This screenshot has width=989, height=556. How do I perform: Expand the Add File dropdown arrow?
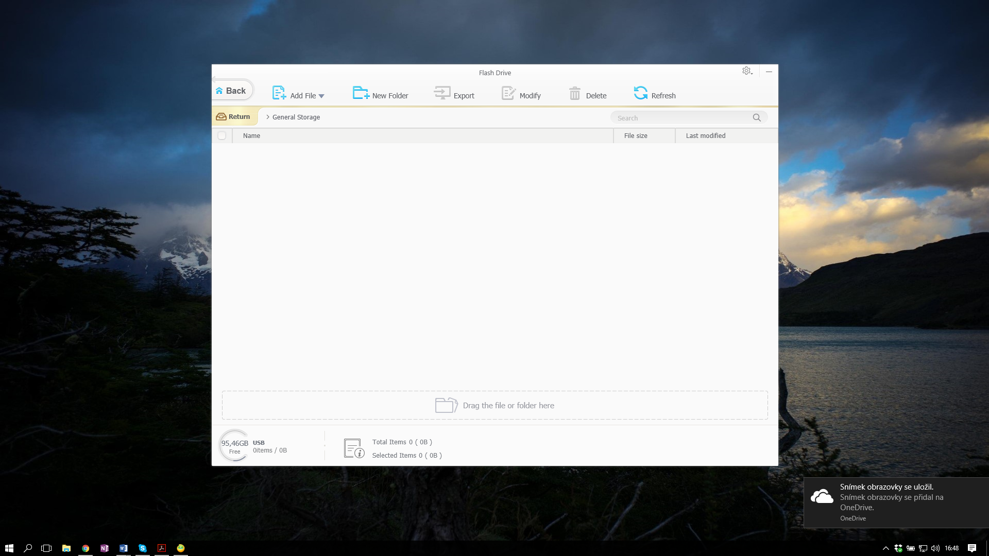pyautogui.click(x=321, y=96)
